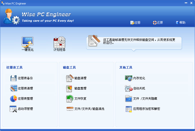Click the 注册 register key icon
Screen dimensions: 195x131
click(x=132, y=23)
